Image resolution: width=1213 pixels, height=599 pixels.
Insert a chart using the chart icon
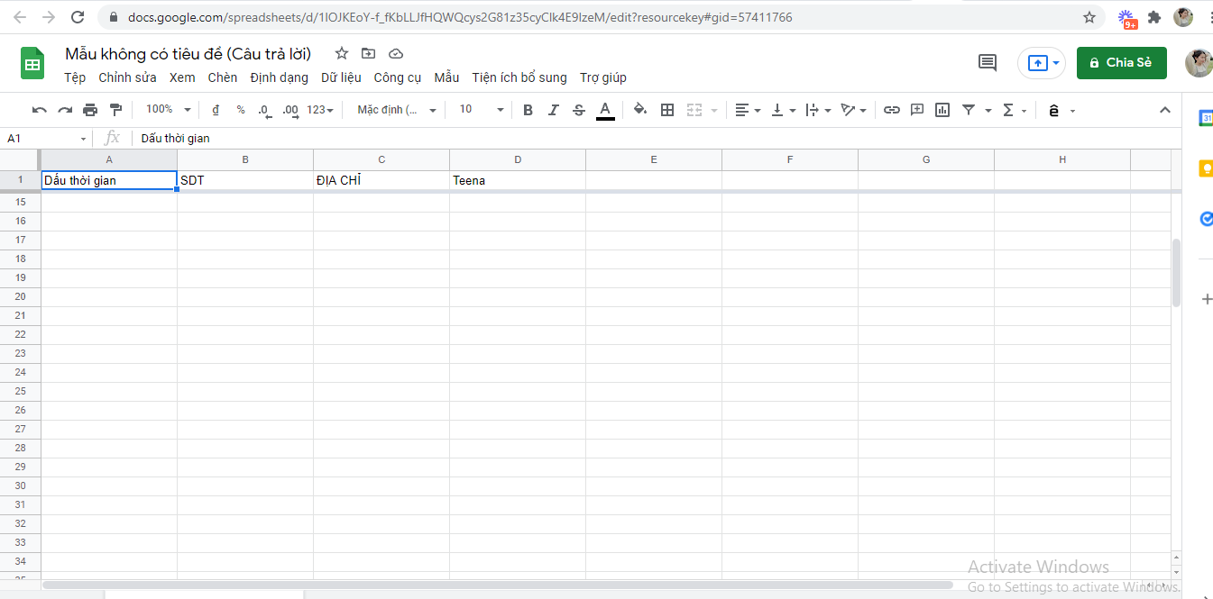click(x=942, y=110)
